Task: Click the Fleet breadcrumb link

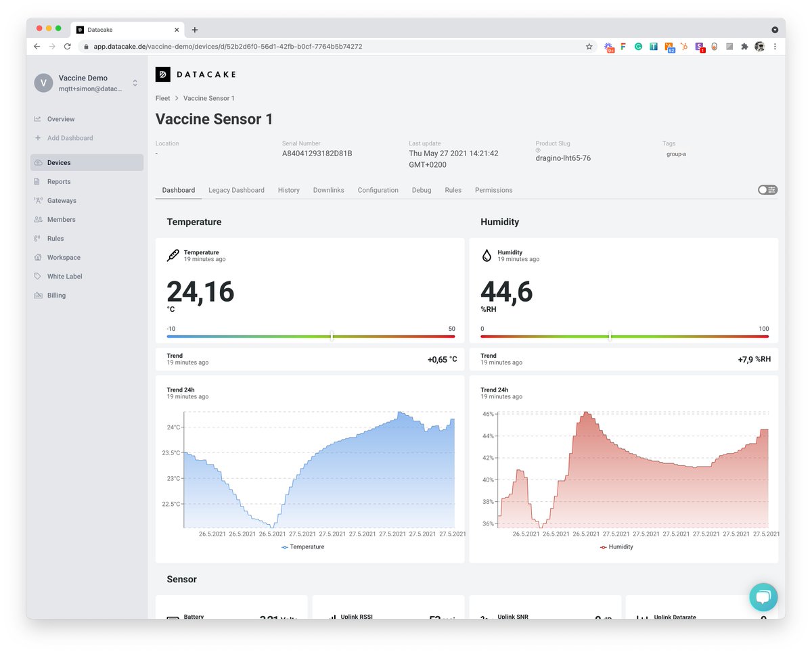Action: tap(163, 98)
